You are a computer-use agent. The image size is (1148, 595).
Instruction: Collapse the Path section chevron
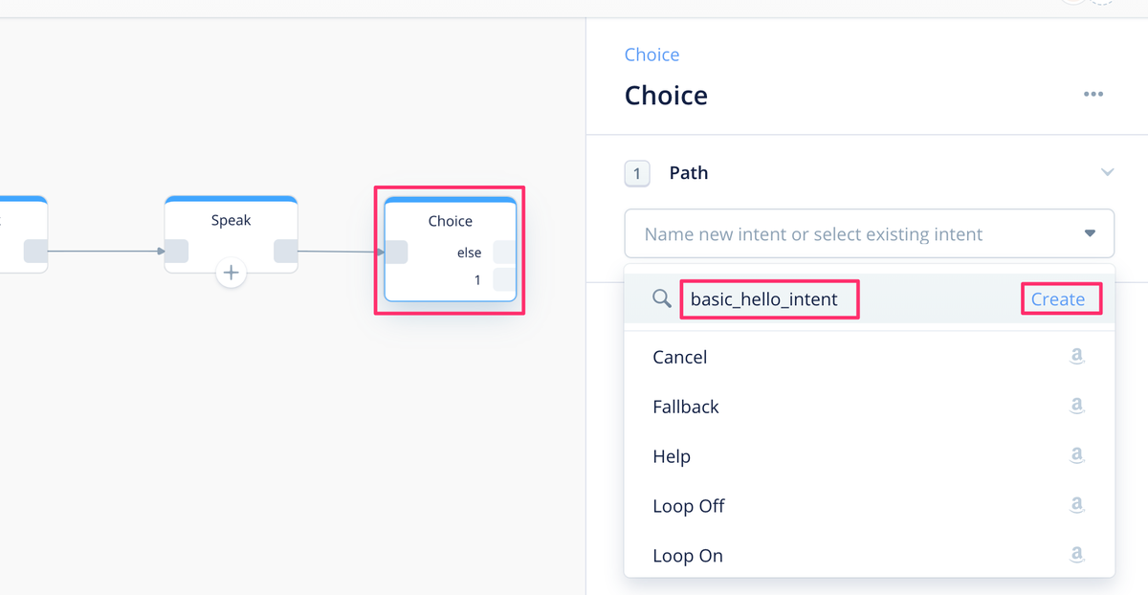click(1107, 173)
